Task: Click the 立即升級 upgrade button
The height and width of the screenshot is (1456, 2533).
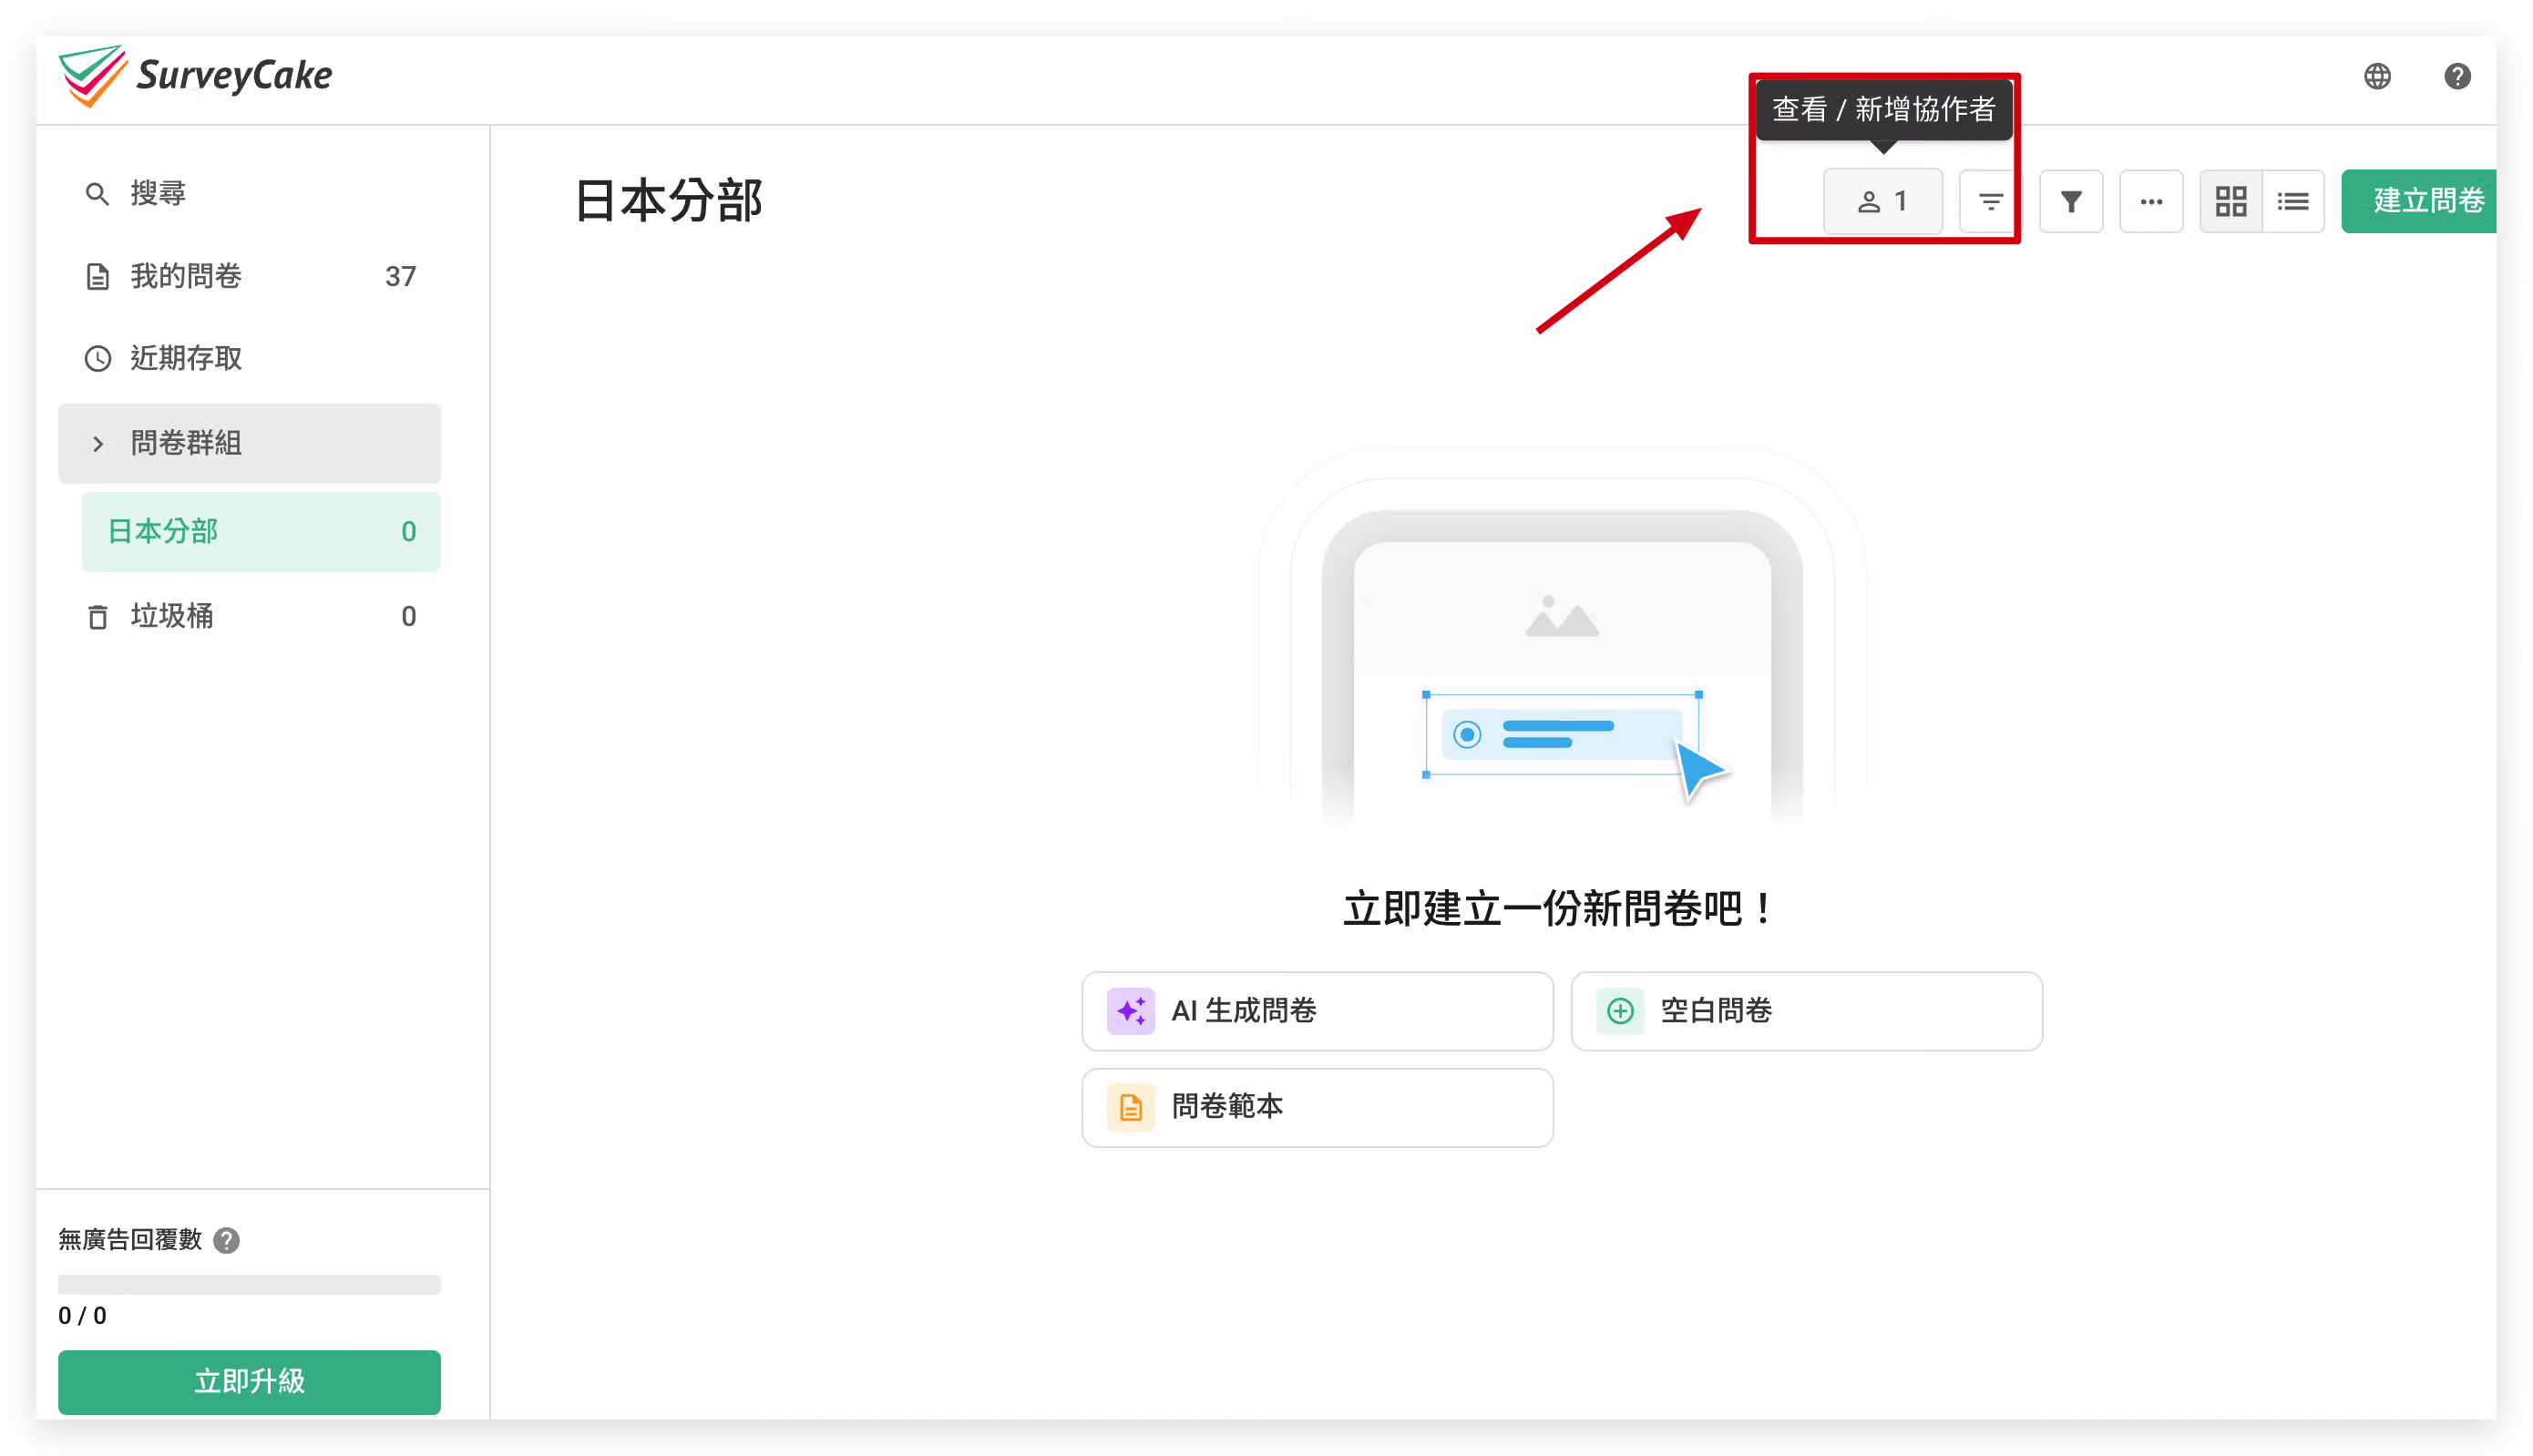Action: pos(249,1382)
